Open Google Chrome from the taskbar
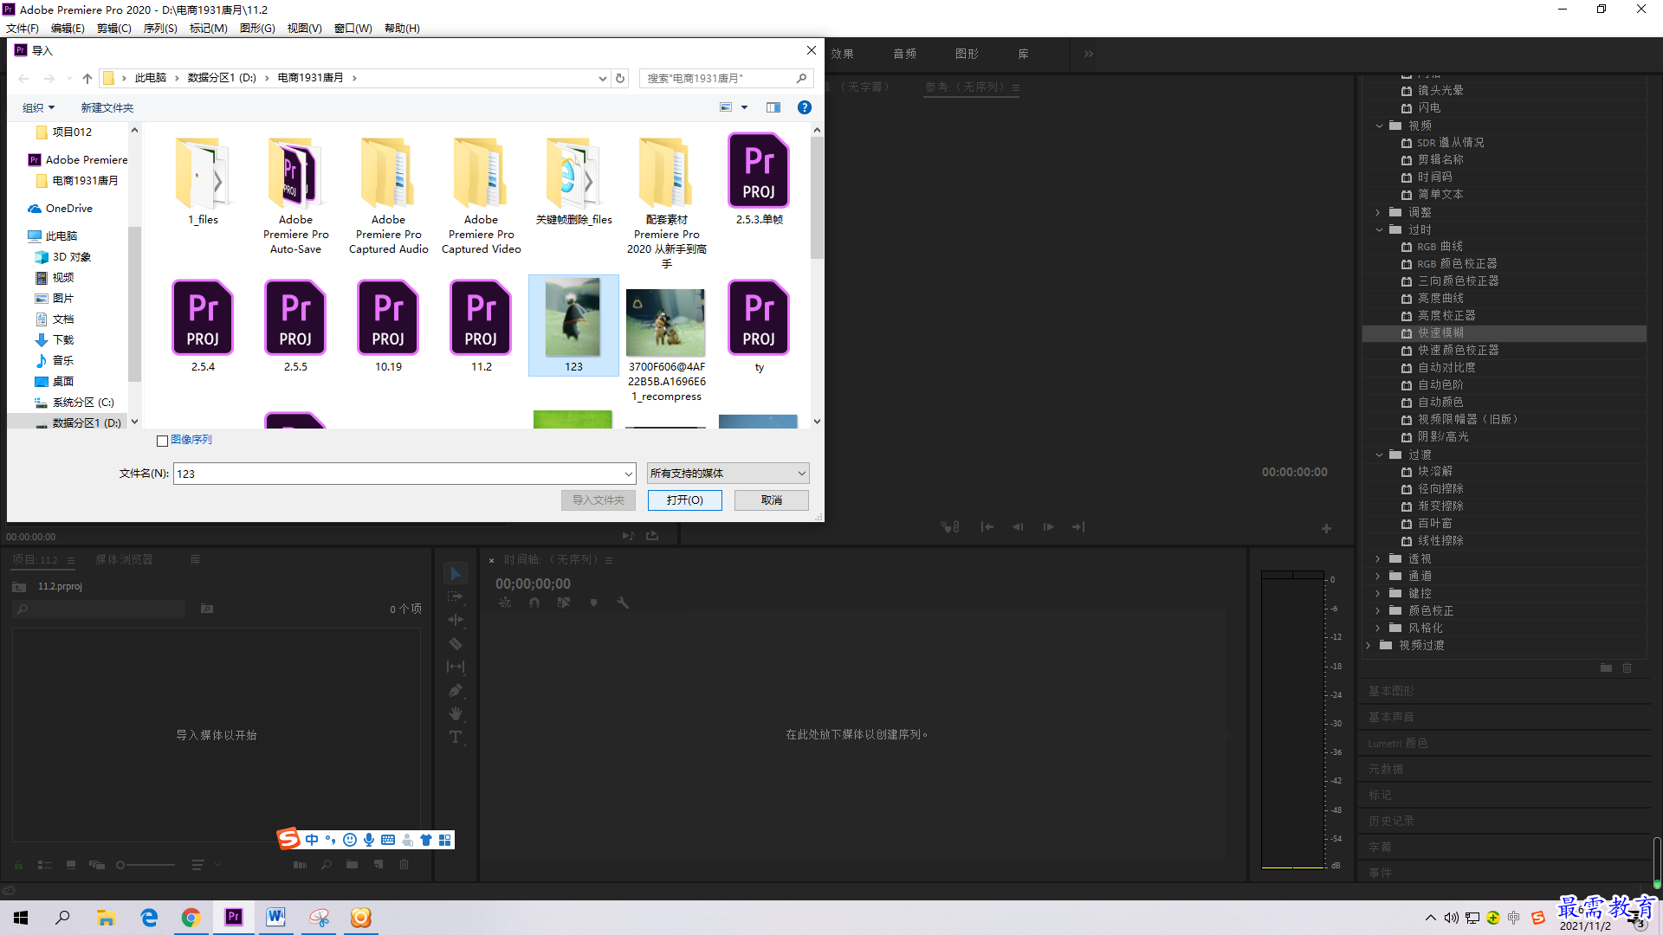 (191, 918)
